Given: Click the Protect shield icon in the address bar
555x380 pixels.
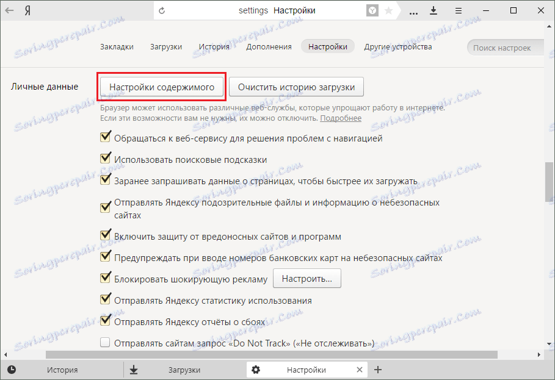Looking at the screenshot, I should pyautogui.click(x=372, y=10).
